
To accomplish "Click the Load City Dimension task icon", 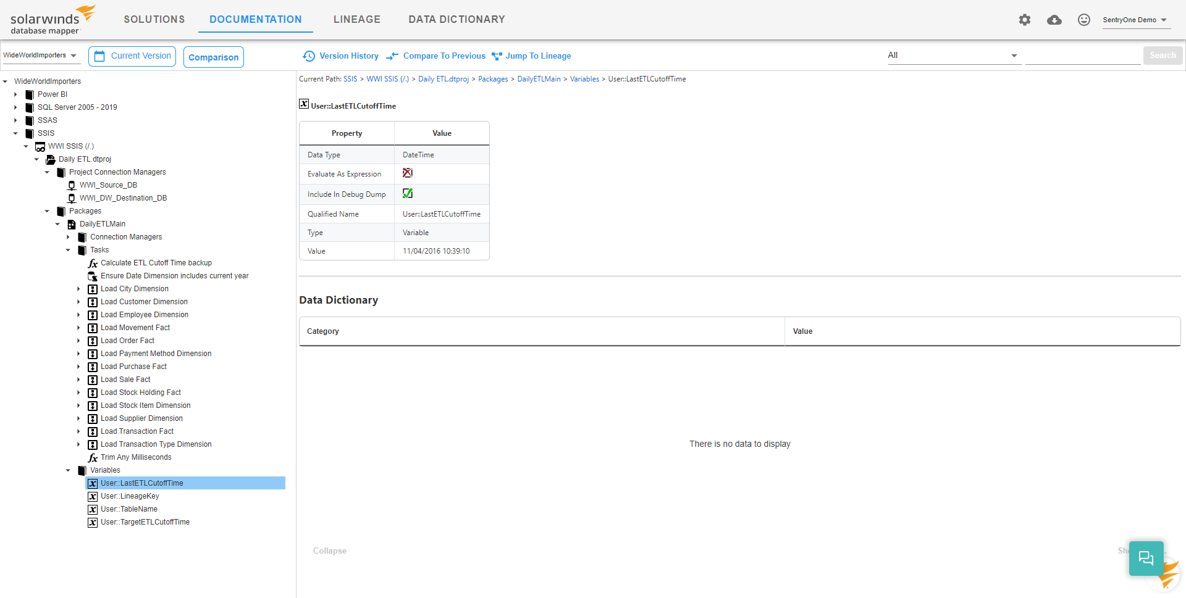I will pyautogui.click(x=93, y=289).
